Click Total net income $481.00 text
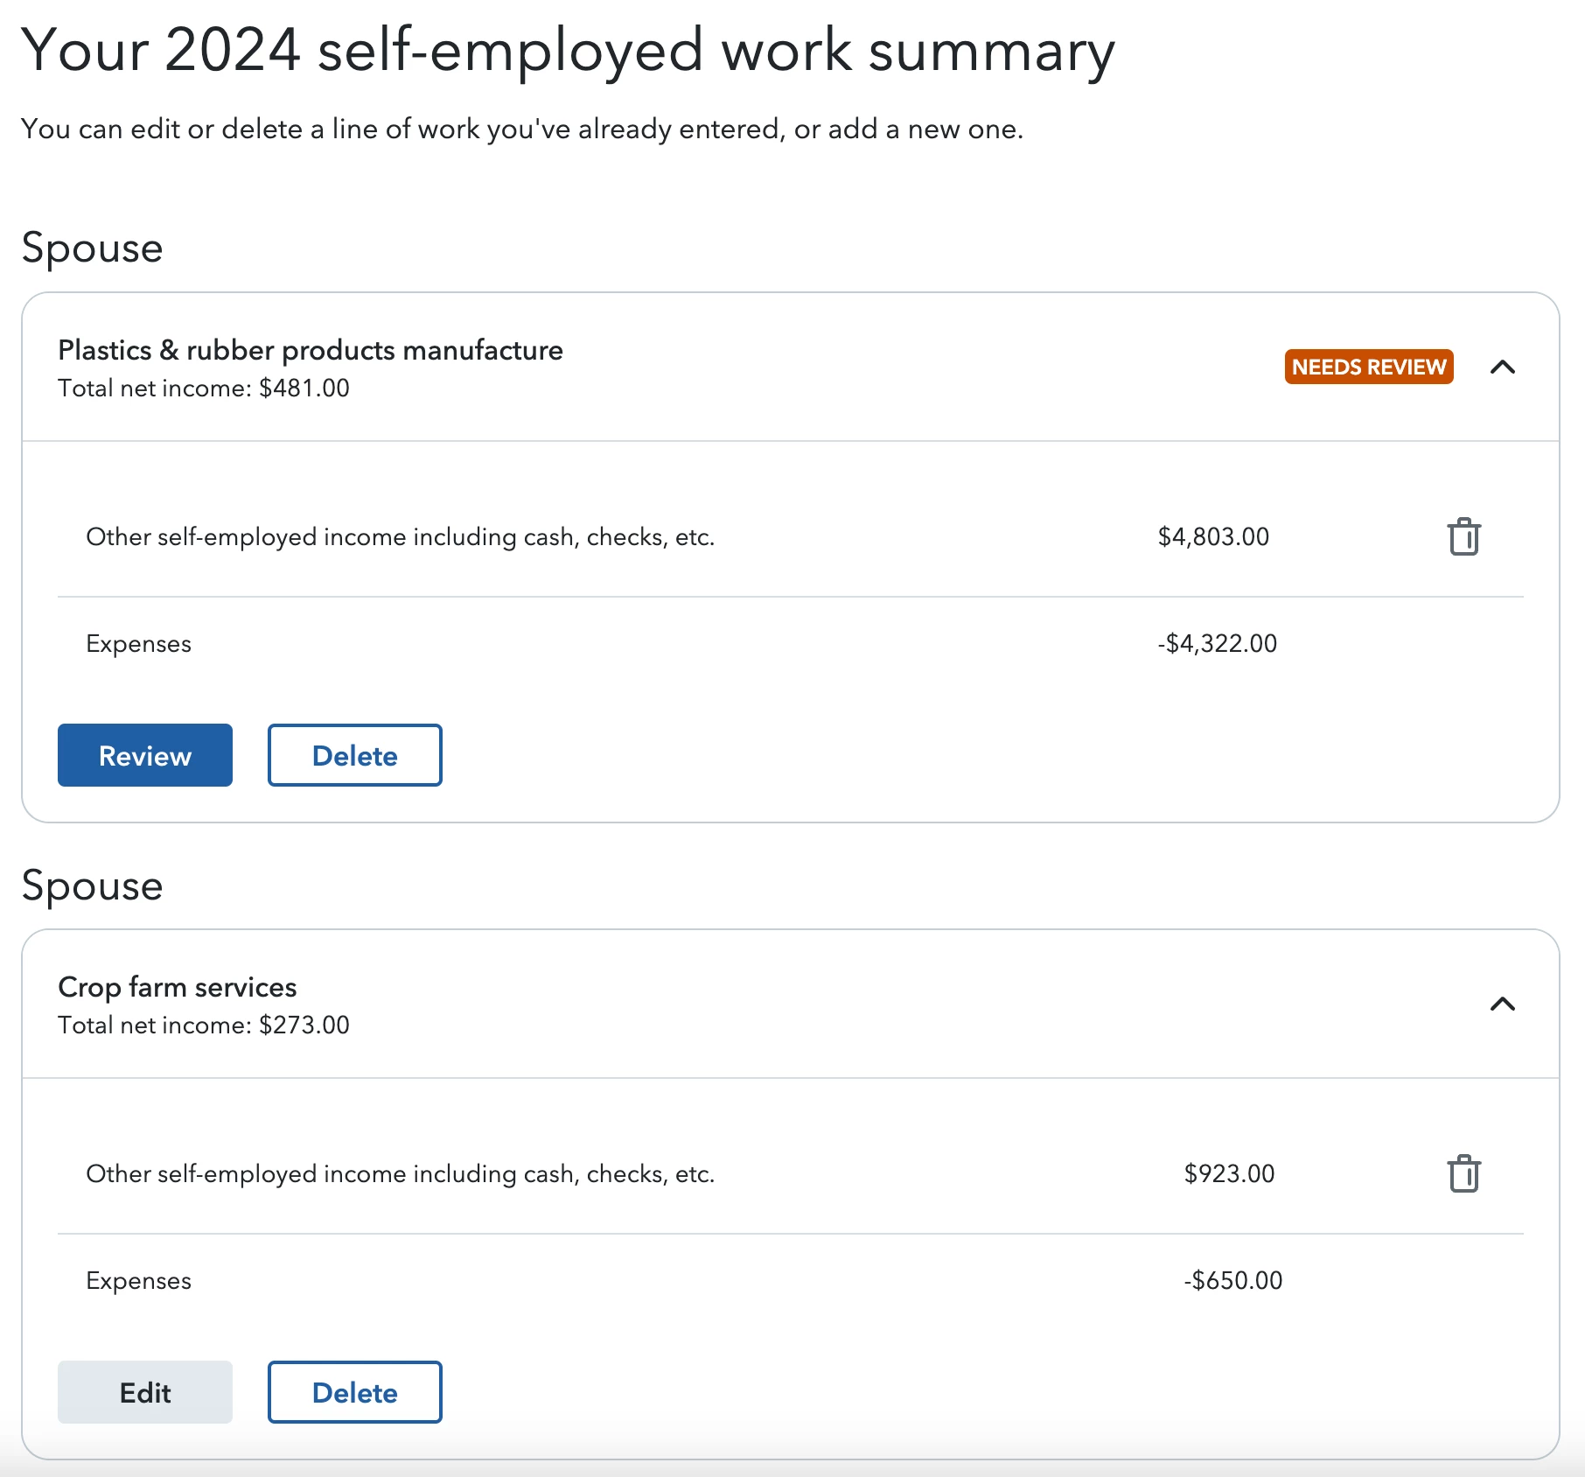1585x1477 pixels. [x=204, y=388]
